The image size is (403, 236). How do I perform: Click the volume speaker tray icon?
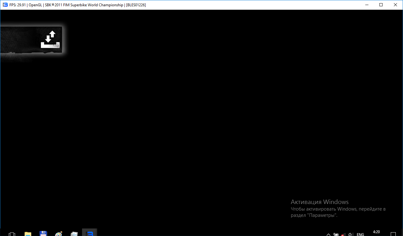[351, 234]
